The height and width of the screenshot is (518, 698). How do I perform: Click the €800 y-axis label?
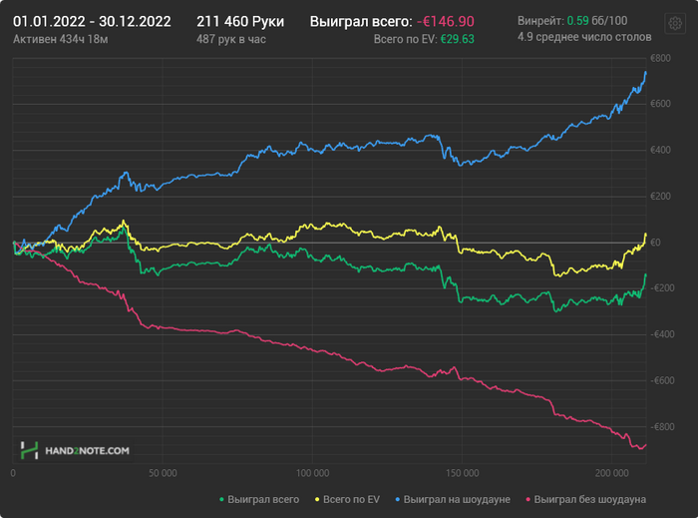(660, 58)
